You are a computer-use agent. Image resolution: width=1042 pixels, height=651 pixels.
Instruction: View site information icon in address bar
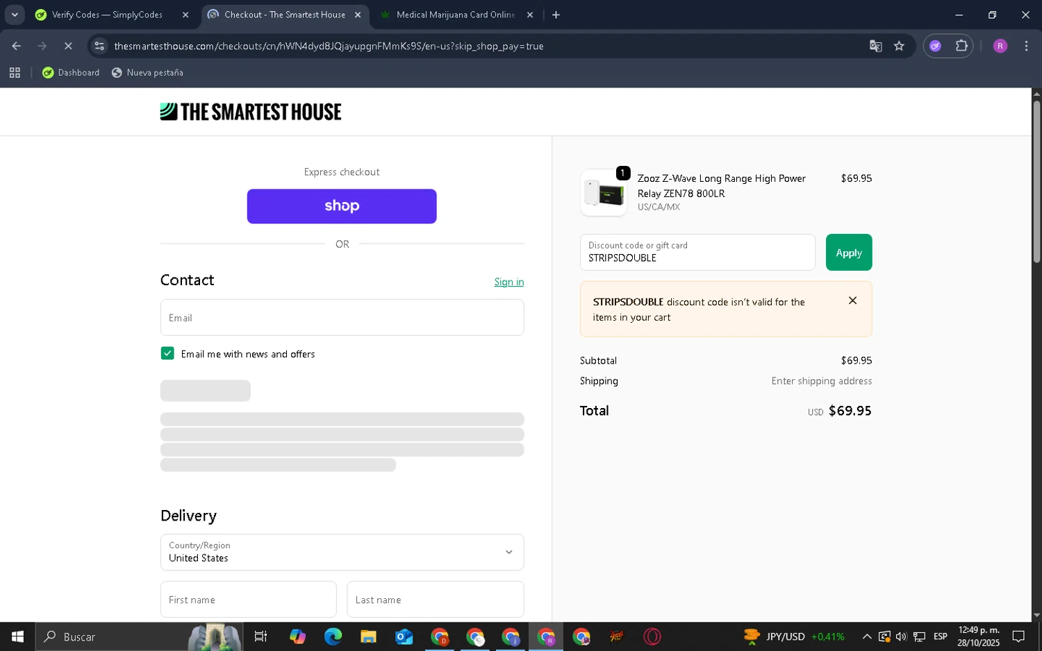pos(99,46)
